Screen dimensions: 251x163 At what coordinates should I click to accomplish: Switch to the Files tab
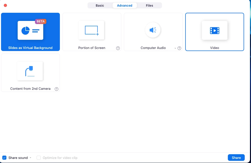149,5
